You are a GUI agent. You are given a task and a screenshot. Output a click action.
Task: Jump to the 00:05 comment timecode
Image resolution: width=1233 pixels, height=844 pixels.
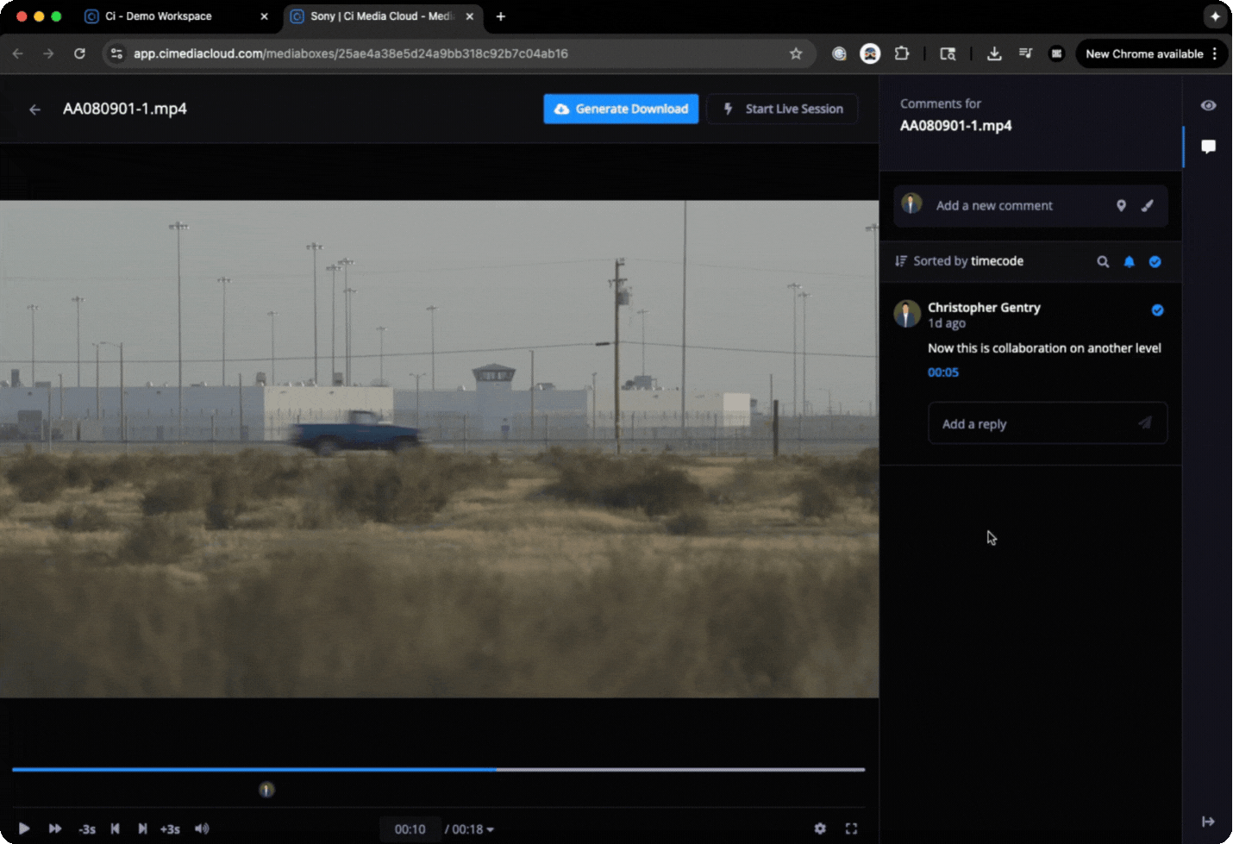(x=943, y=372)
